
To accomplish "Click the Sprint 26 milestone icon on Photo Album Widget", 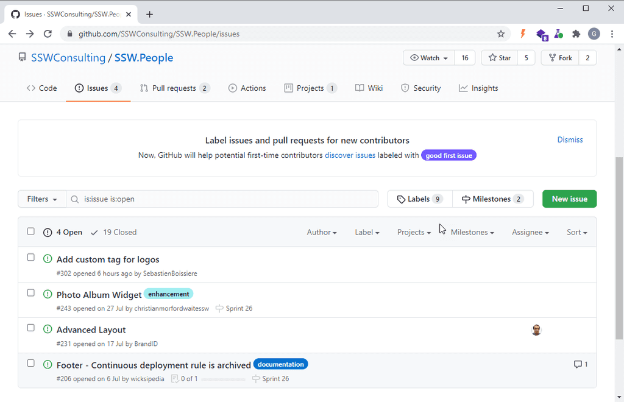I will click(x=218, y=308).
